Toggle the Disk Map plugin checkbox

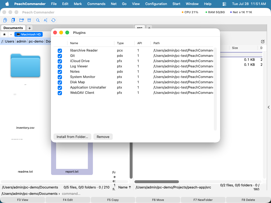click(x=60, y=82)
